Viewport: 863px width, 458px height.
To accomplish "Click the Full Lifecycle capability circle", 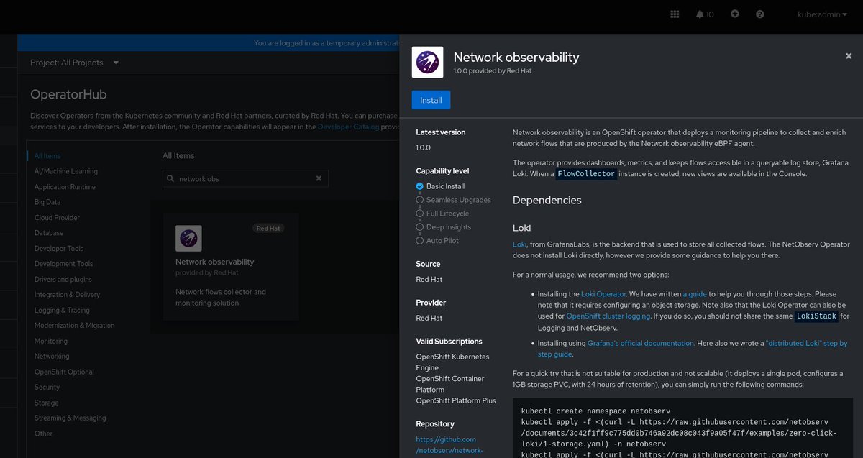I will pos(420,214).
